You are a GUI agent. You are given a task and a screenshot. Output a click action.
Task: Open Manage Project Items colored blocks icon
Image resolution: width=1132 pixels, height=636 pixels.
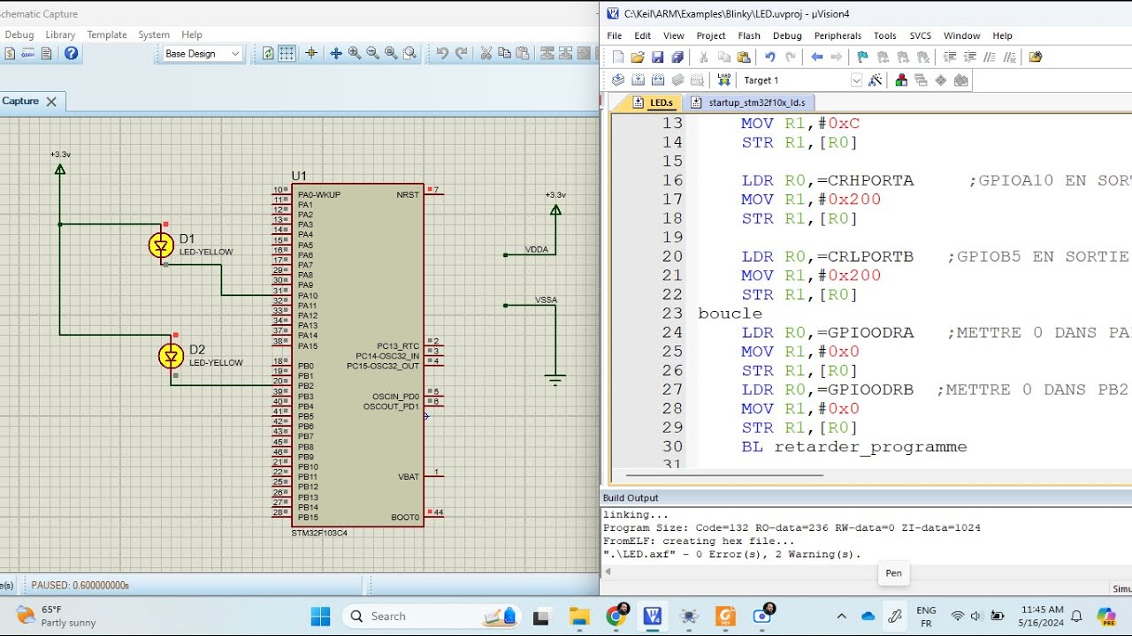coord(901,80)
